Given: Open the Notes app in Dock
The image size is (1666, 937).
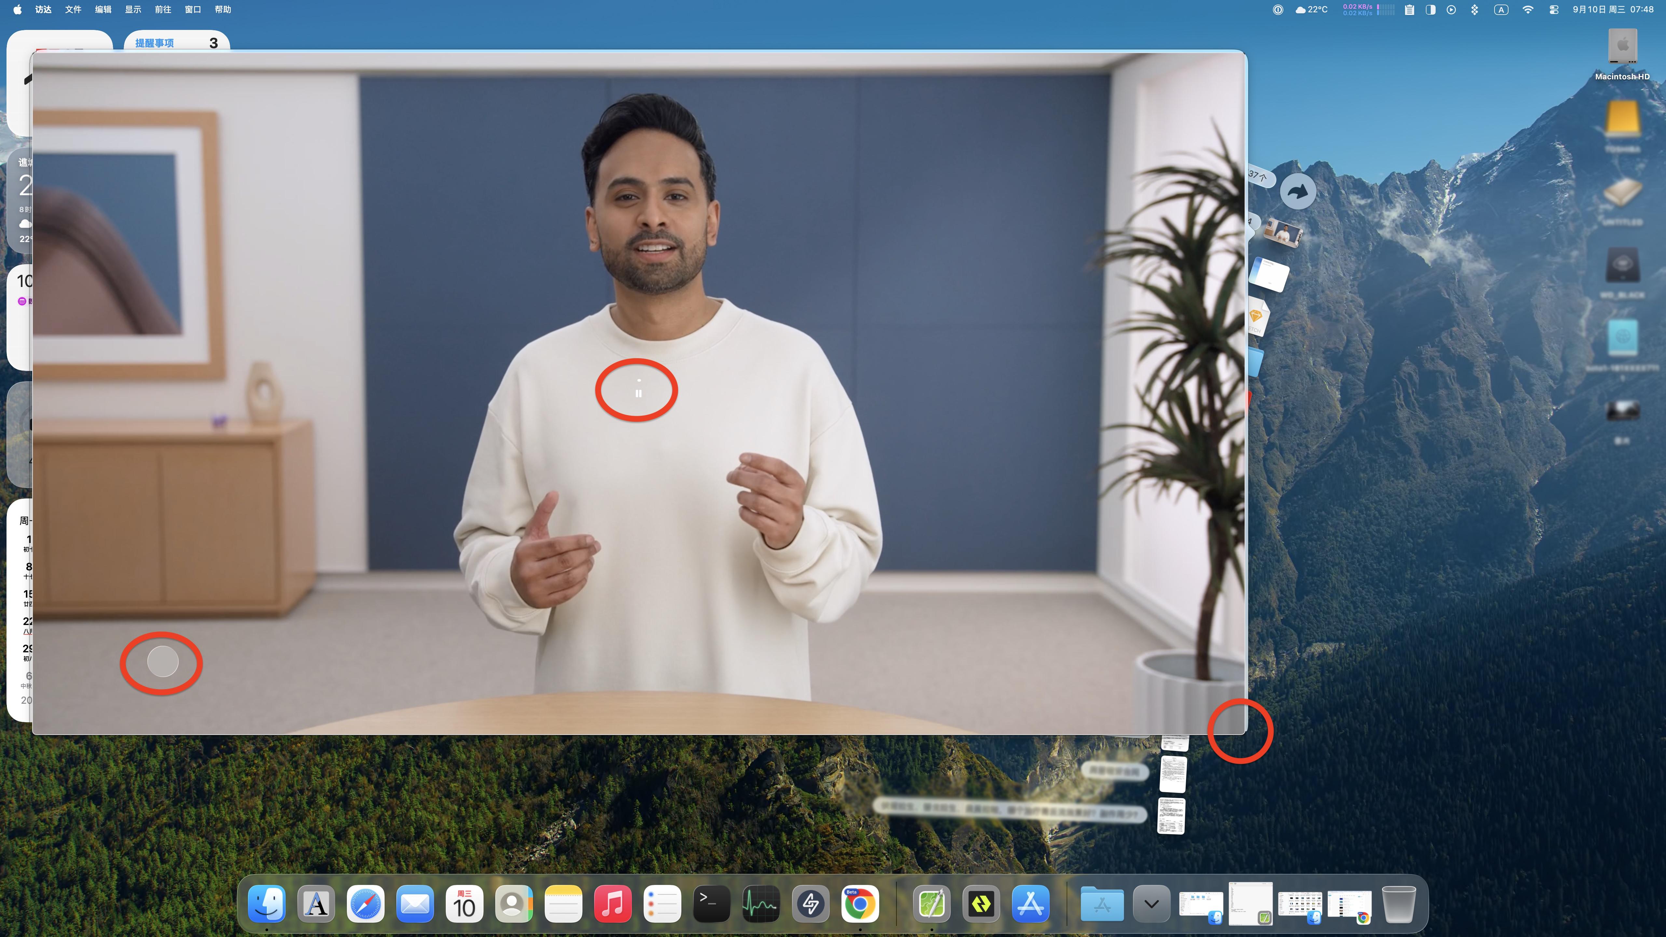Looking at the screenshot, I should (x=563, y=903).
